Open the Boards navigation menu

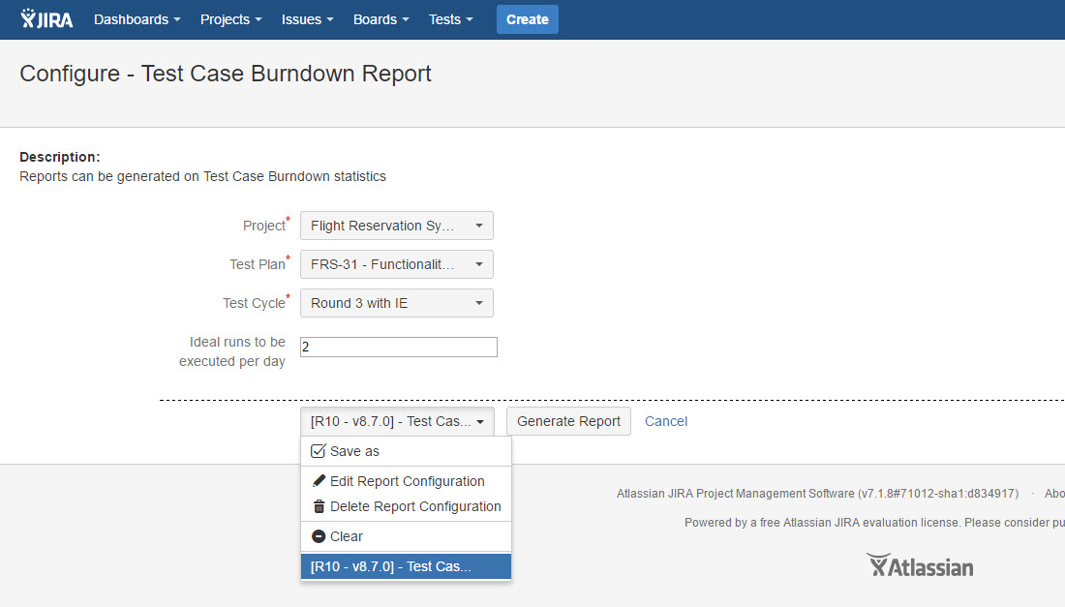click(x=380, y=19)
